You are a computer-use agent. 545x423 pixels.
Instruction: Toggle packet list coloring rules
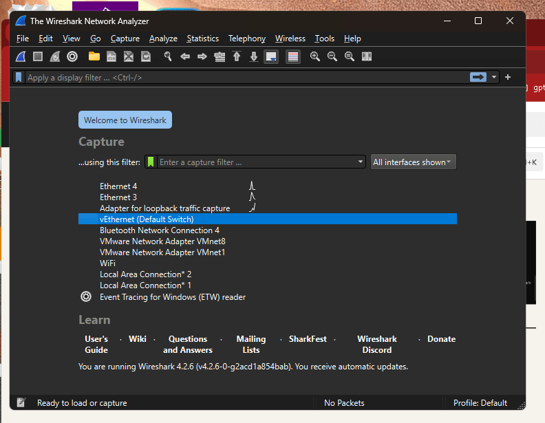[x=293, y=56]
